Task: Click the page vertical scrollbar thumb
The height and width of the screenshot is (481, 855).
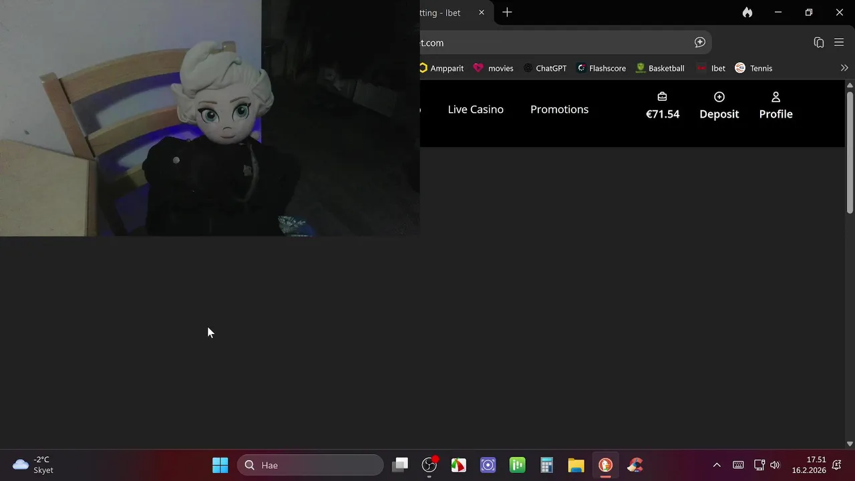Action: [x=850, y=153]
